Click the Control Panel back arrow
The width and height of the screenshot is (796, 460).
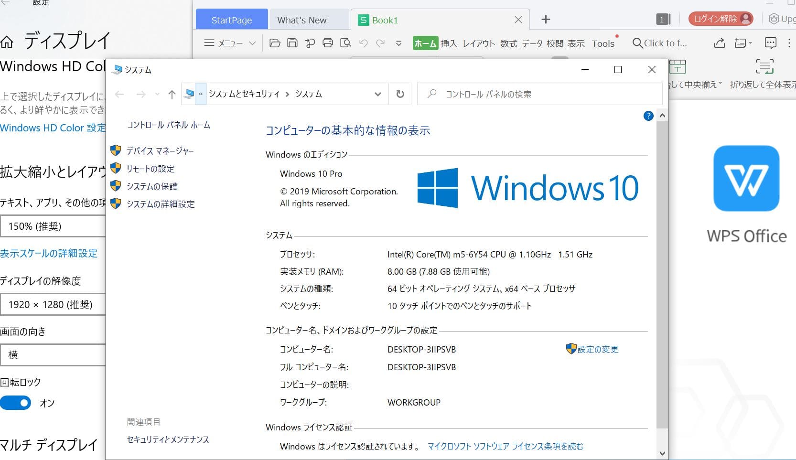point(119,95)
